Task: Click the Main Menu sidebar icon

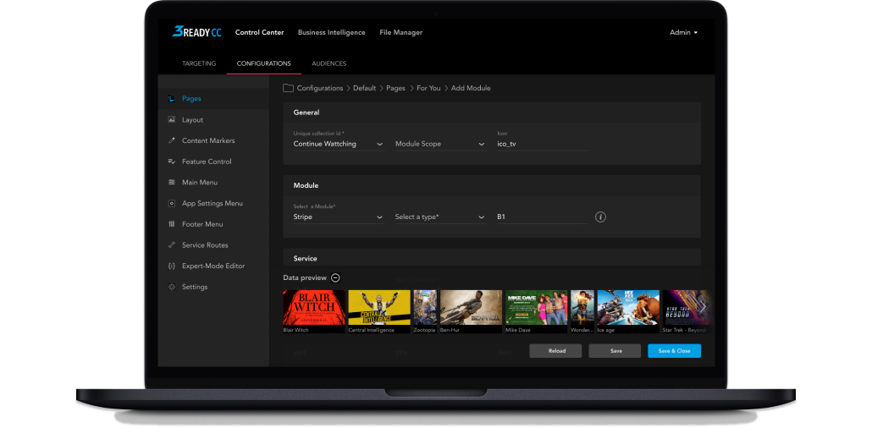Action: 172,183
